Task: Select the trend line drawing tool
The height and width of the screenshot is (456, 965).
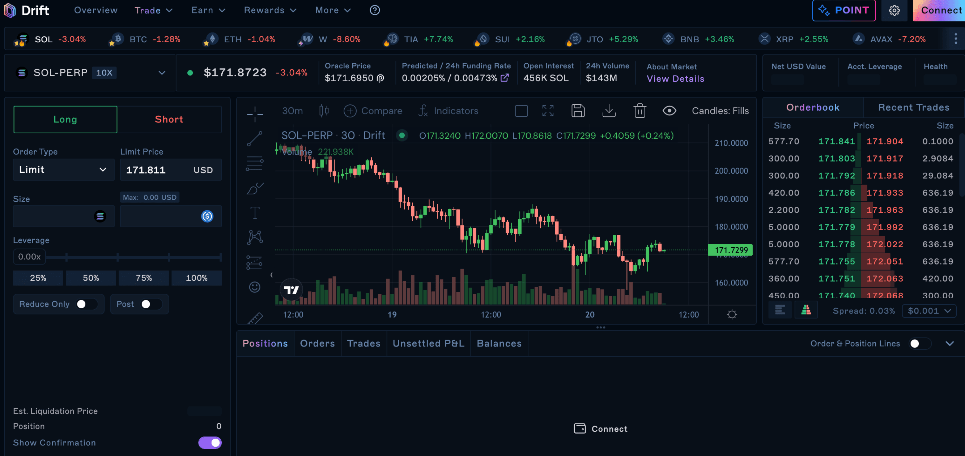Action: click(x=255, y=139)
